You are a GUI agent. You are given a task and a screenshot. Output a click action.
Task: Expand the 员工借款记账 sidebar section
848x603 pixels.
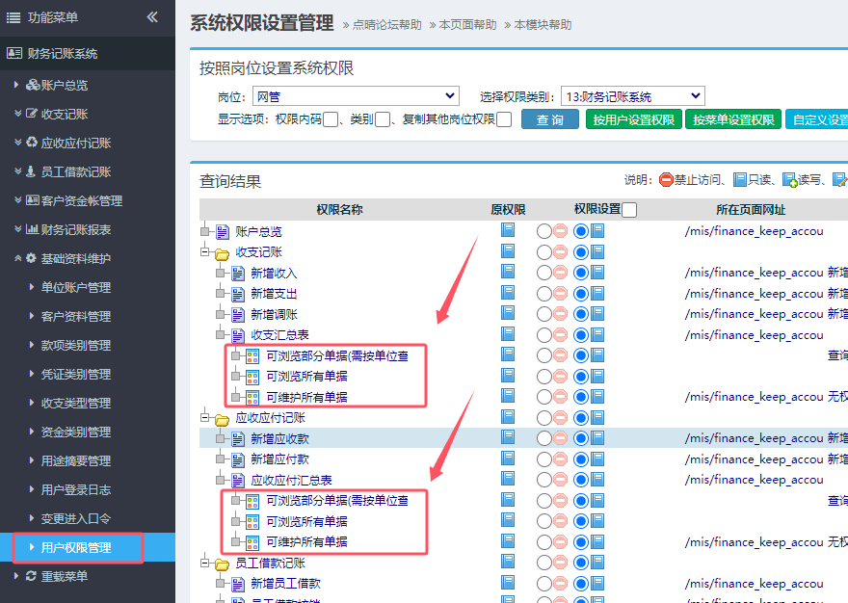click(67, 171)
